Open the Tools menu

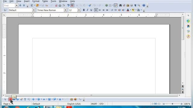tap(53, 1)
